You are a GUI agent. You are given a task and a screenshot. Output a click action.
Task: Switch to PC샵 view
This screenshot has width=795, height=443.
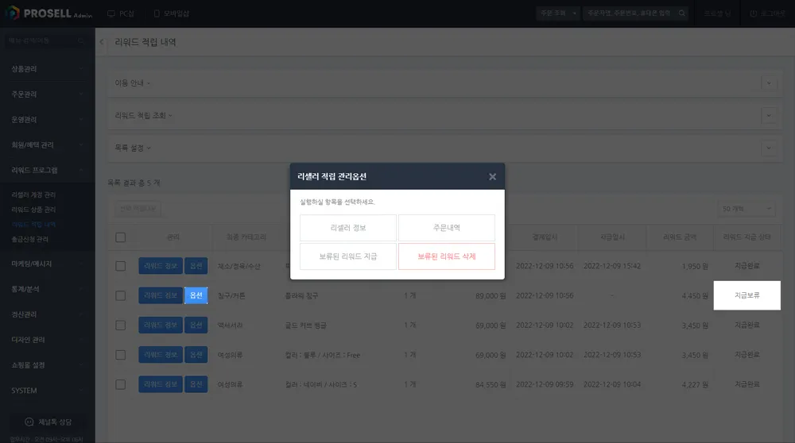point(121,13)
